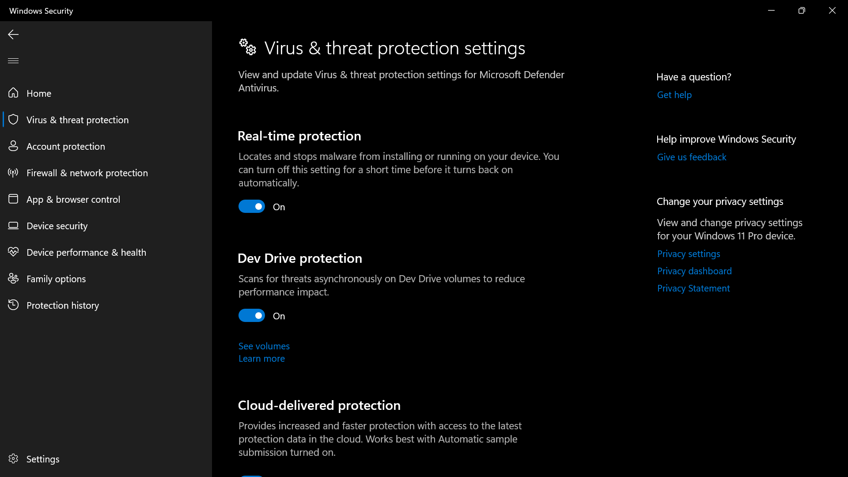Expand the hamburger menu at top left
Image resolution: width=848 pixels, height=477 pixels.
pyautogui.click(x=13, y=61)
